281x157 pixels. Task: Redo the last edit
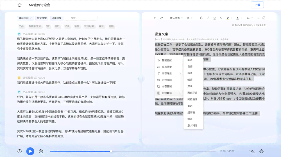162,18
